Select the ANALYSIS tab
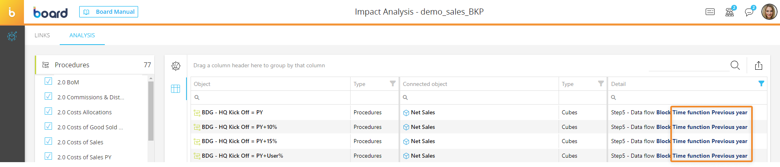The image size is (780, 167). [82, 35]
